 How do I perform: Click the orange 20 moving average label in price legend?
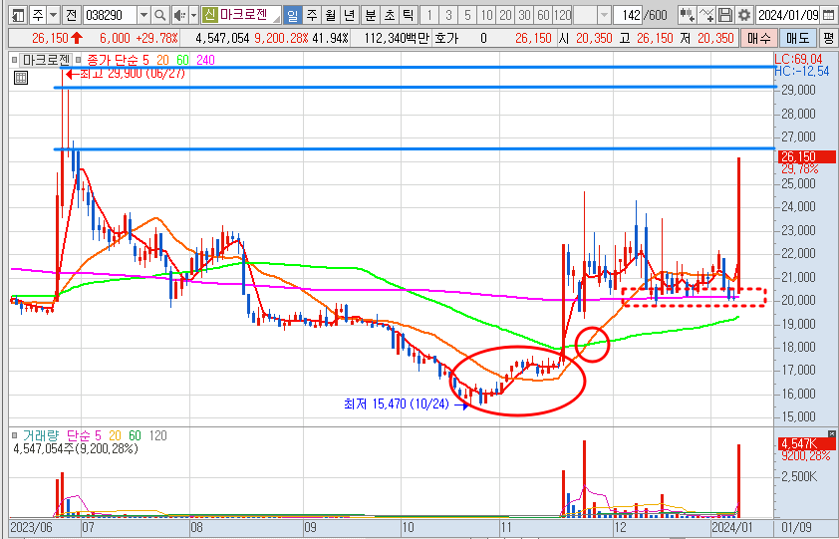[163, 60]
